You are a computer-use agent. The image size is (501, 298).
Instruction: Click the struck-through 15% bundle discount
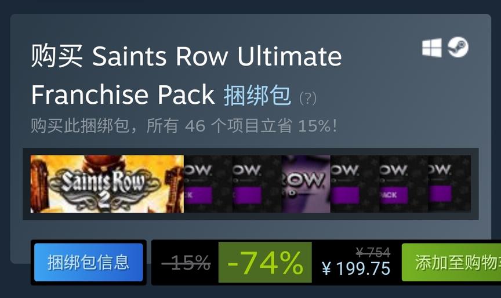(x=186, y=263)
